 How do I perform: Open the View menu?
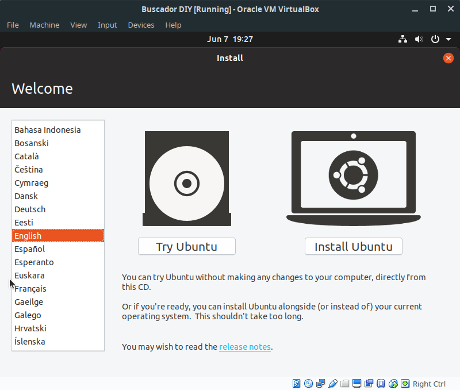coord(79,25)
